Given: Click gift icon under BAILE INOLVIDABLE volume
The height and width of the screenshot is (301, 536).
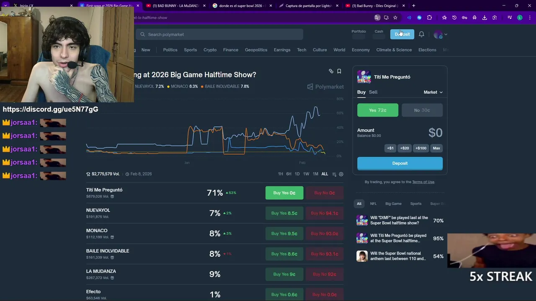Looking at the screenshot, I should pyautogui.click(x=112, y=258).
